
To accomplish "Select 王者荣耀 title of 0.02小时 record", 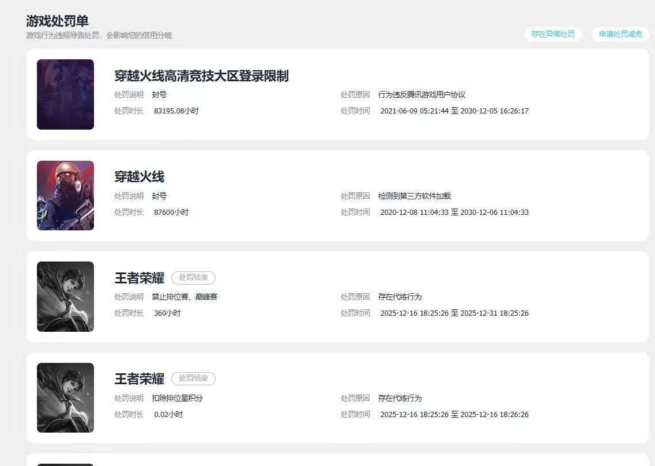I will pyautogui.click(x=139, y=379).
